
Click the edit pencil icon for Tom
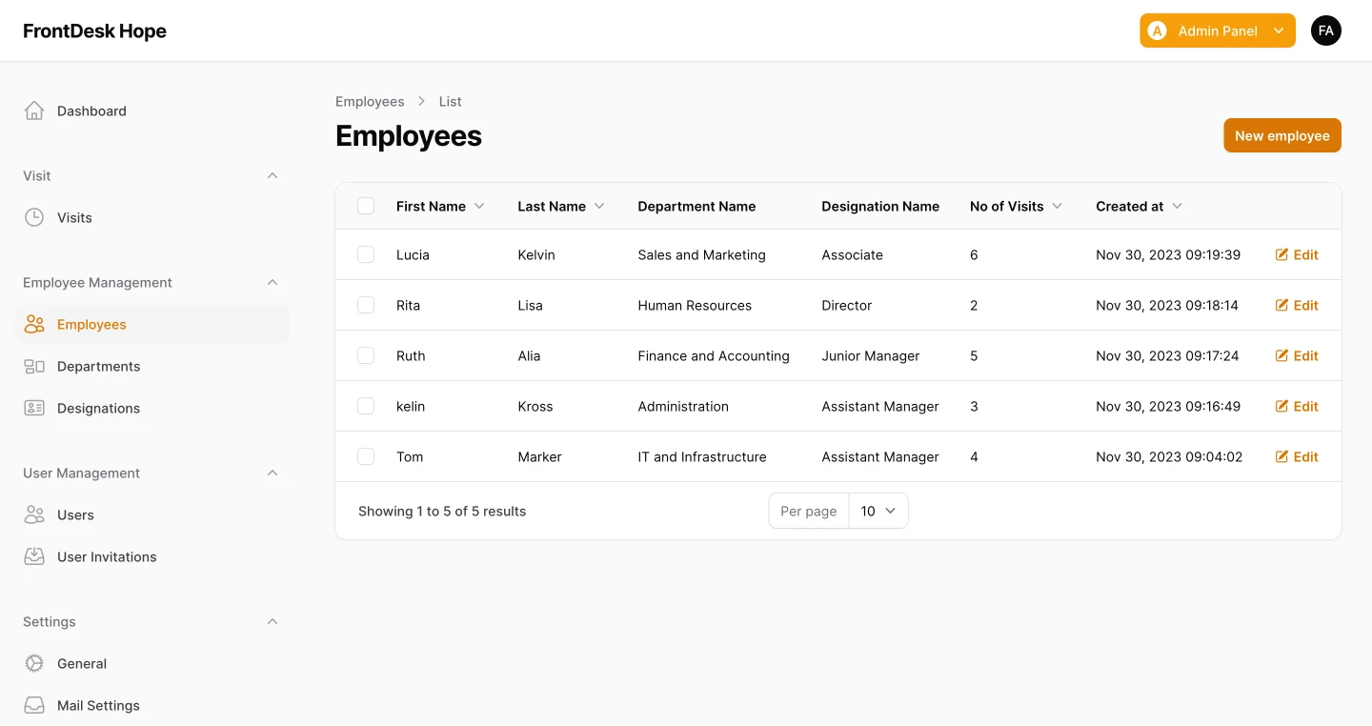(1281, 456)
